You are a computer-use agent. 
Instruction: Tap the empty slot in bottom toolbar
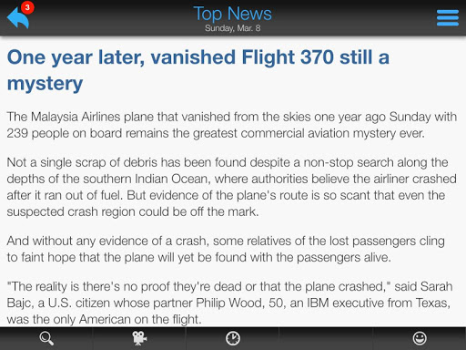(x=326, y=338)
